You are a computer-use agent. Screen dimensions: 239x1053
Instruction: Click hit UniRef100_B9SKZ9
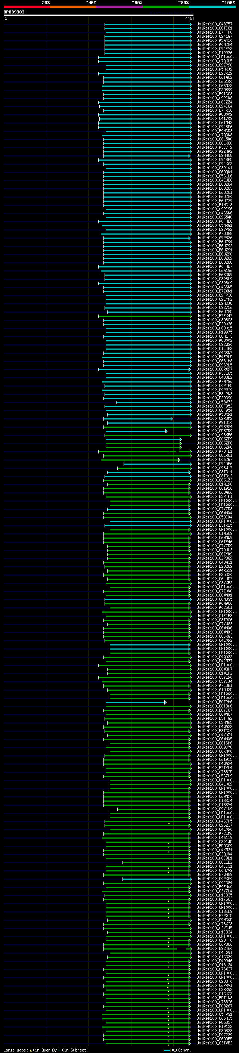coord(214,74)
